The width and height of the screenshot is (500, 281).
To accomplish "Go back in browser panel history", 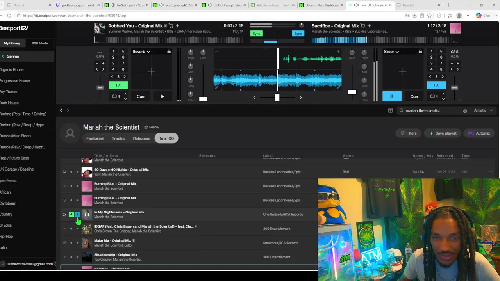I will coord(61,110).
